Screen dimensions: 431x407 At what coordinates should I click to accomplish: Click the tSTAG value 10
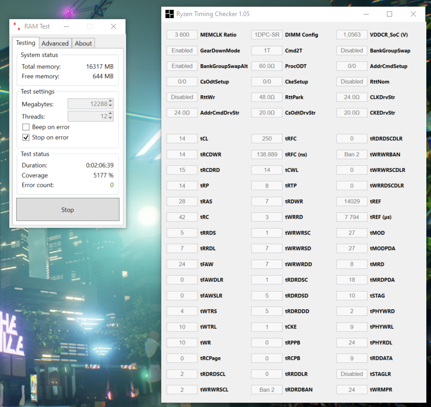[352, 296]
